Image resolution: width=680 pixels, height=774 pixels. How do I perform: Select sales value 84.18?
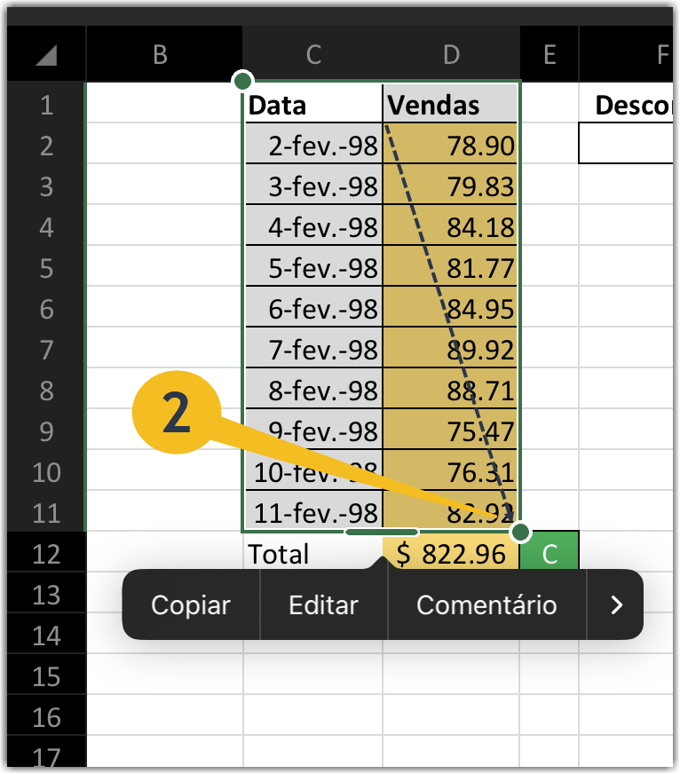pyautogui.click(x=450, y=226)
